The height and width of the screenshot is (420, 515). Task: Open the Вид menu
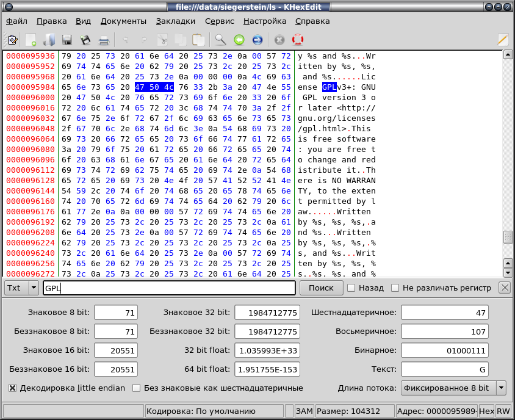pyautogui.click(x=83, y=21)
